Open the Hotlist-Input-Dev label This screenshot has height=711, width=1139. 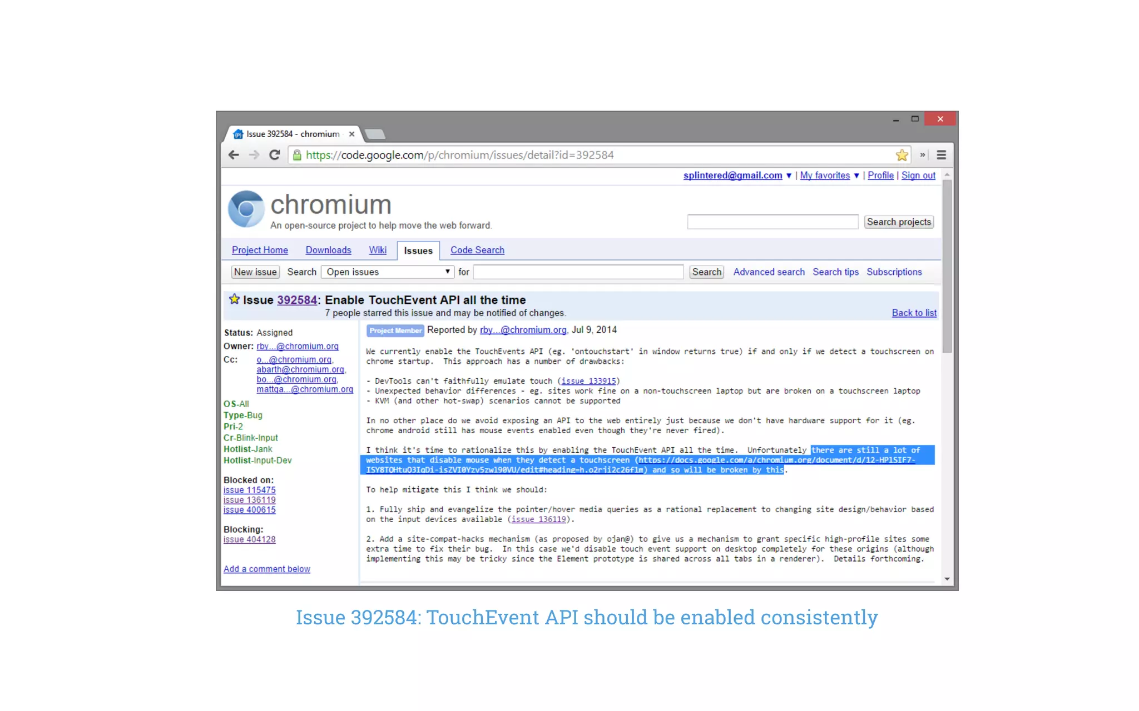257,460
